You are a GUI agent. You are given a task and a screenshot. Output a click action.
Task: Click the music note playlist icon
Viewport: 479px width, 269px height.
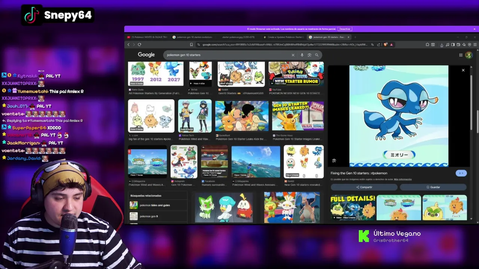448,44
